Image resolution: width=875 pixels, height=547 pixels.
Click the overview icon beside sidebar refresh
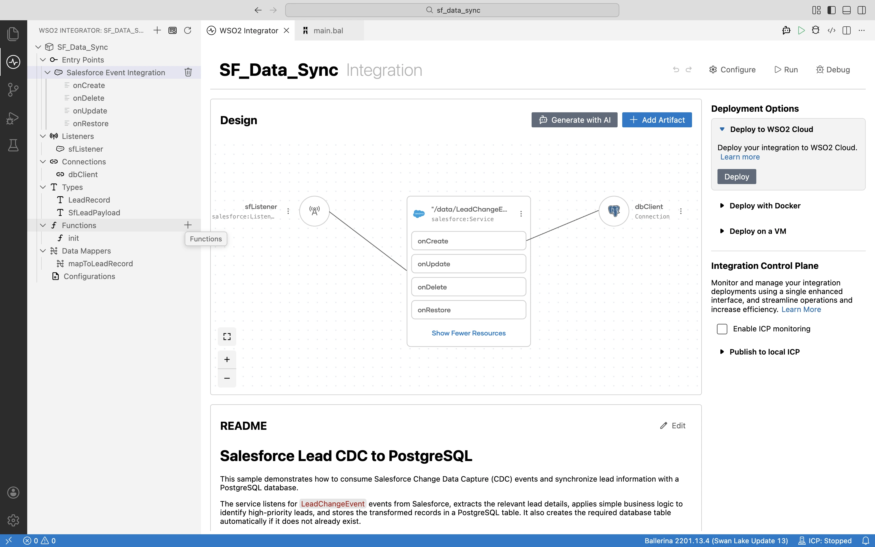[x=173, y=30]
